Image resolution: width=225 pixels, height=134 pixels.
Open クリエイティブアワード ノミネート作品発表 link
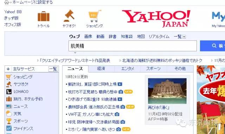75,60
